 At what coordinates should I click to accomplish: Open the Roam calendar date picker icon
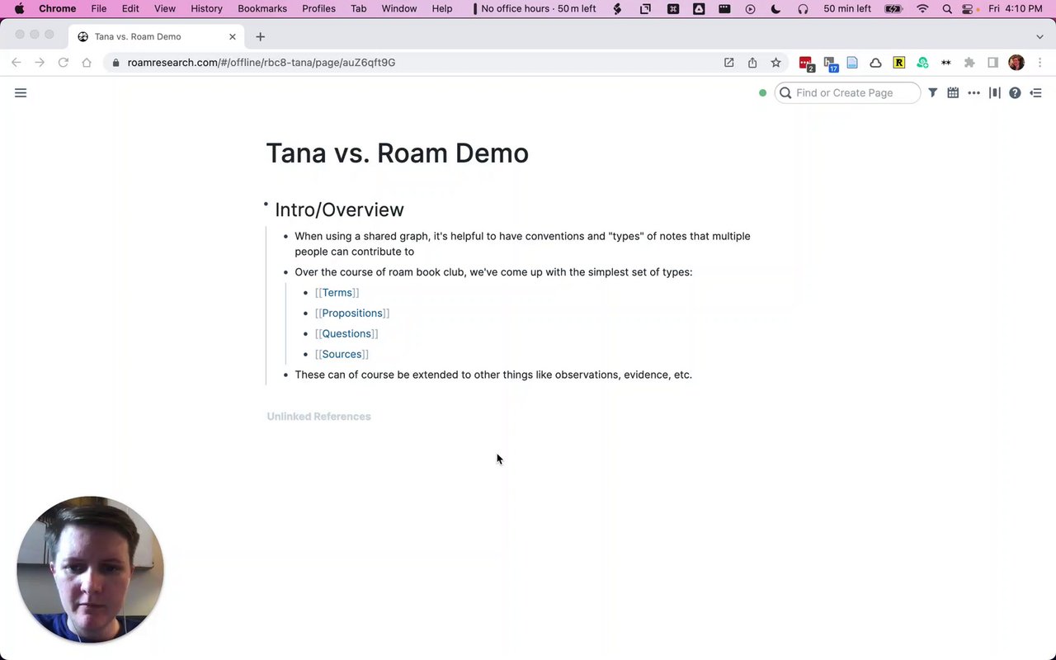pos(953,93)
